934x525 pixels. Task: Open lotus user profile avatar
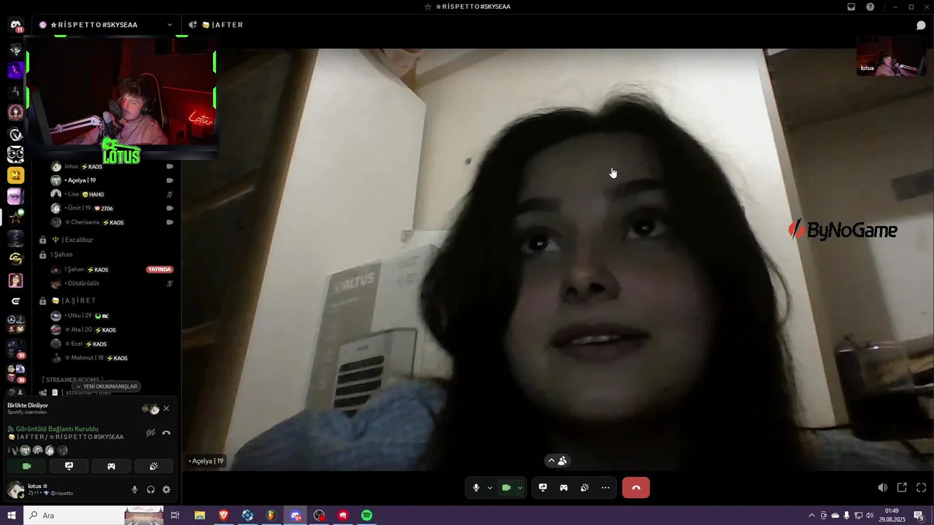[x=15, y=489]
